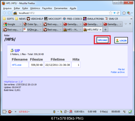
Task: Click the LOGIN button
Action: (121, 40)
